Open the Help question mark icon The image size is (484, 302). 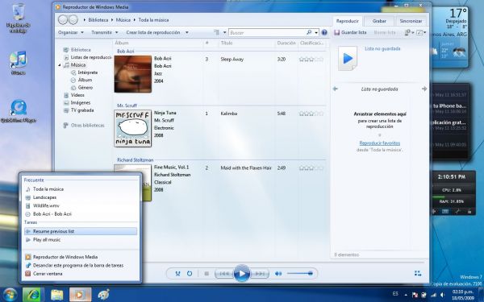coord(324,32)
